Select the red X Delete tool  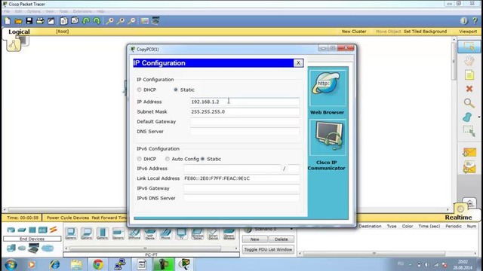(469, 89)
